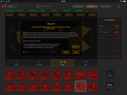Tap the red notification badge on HOME

click(x=5, y=5)
